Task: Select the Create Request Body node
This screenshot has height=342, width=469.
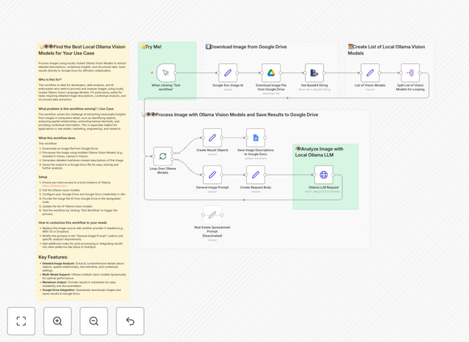Action: click(x=256, y=175)
